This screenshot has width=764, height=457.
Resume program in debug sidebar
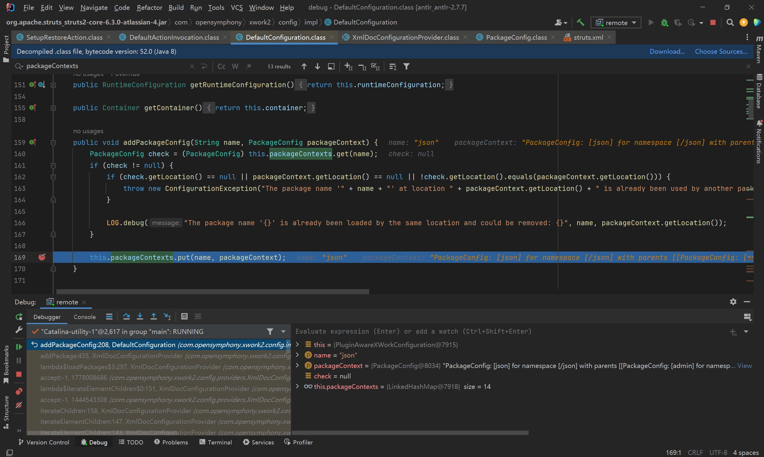tap(19, 347)
